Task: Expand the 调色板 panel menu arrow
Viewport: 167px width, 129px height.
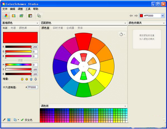Action: pos(125,106)
